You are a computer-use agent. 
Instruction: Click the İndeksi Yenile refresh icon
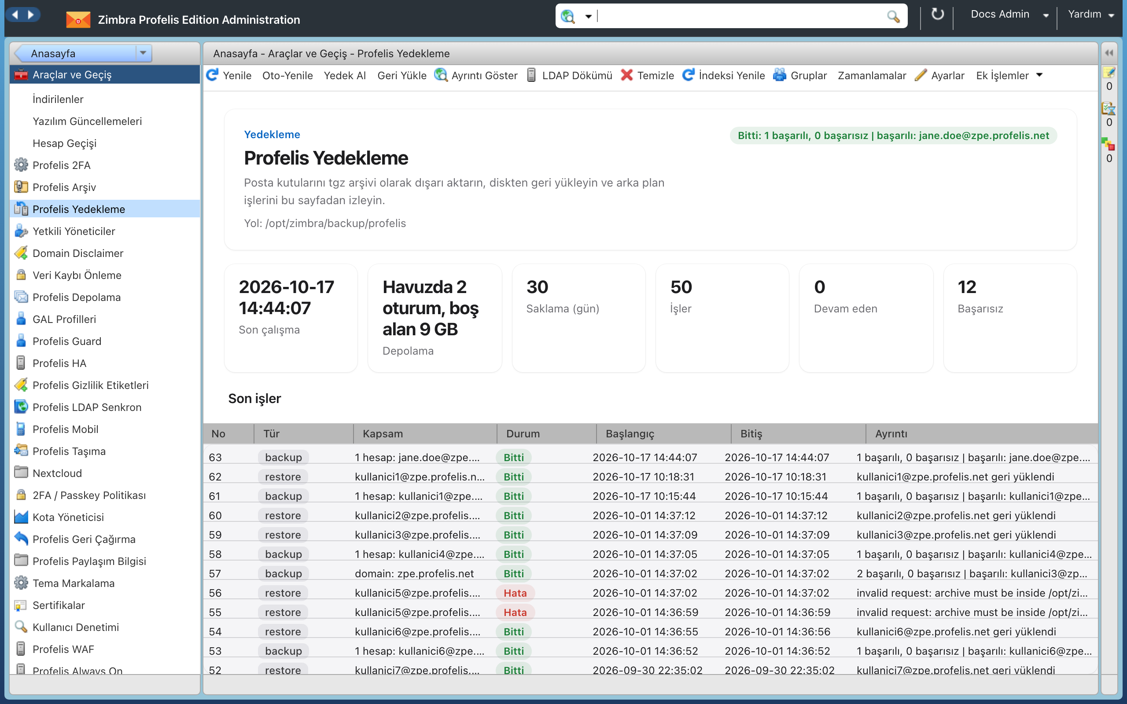(x=689, y=75)
